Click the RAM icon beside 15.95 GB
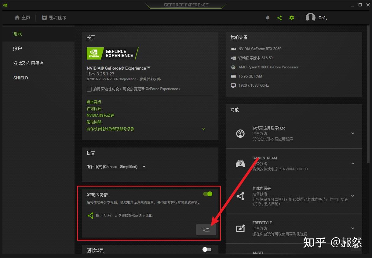372x258 pixels. [x=233, y=76]
